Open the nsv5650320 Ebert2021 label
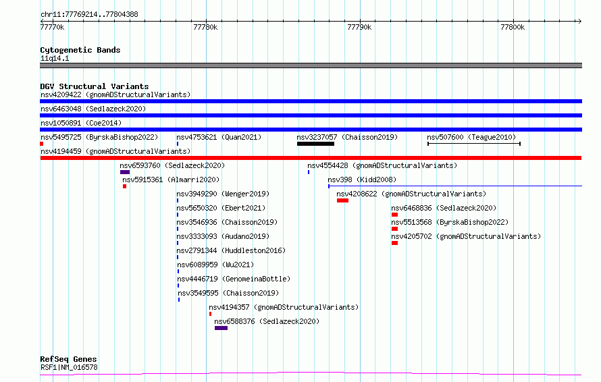The height and width of the screenshot is (382, 601). (x=221, y=208)
